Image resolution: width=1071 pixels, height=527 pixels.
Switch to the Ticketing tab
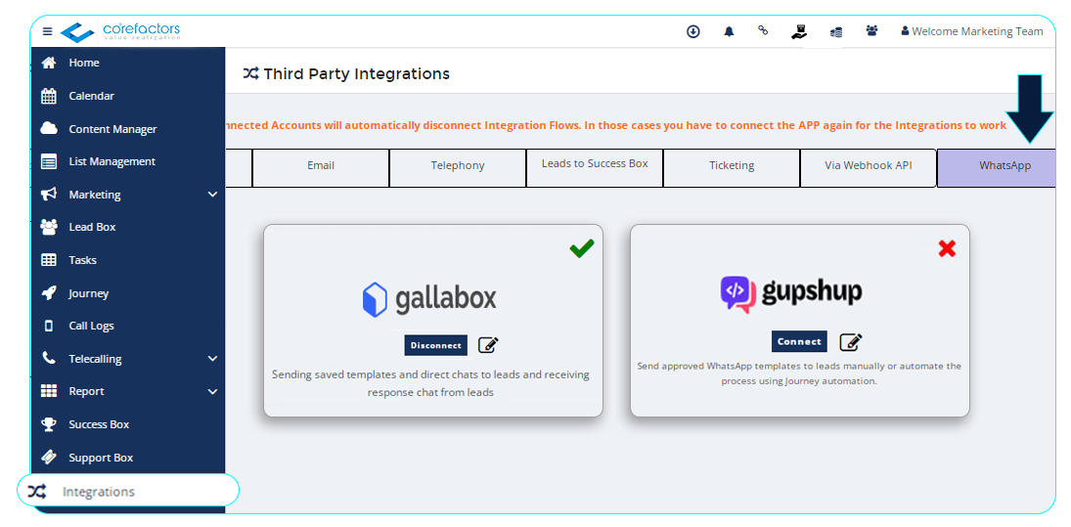732,167
